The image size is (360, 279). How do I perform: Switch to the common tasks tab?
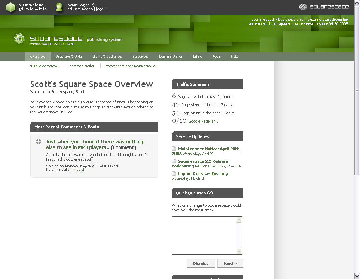click(82, 66)
